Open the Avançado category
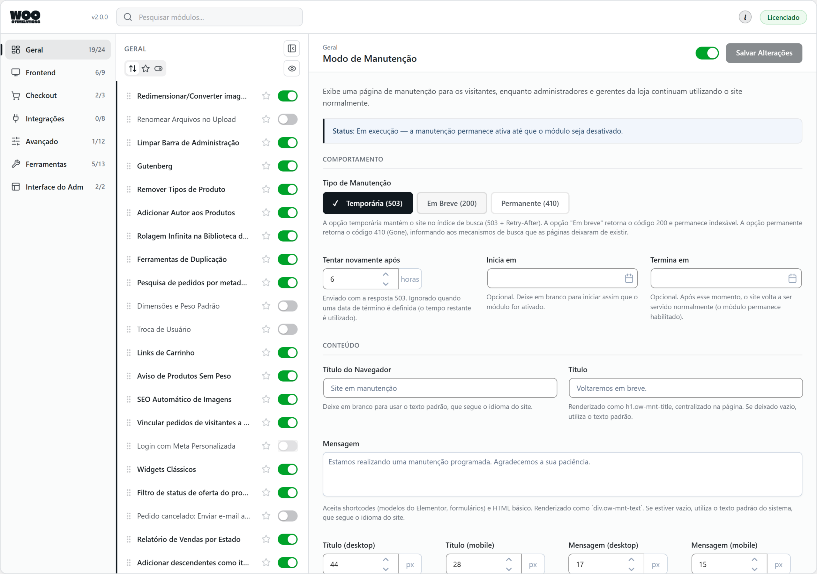 pos(58,141)
